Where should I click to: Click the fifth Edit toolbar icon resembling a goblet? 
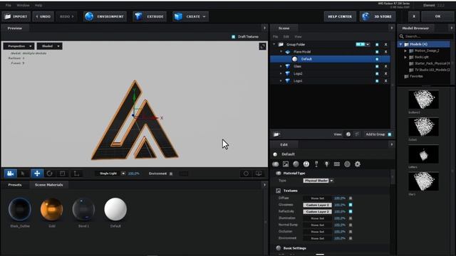tap(316, 164)
